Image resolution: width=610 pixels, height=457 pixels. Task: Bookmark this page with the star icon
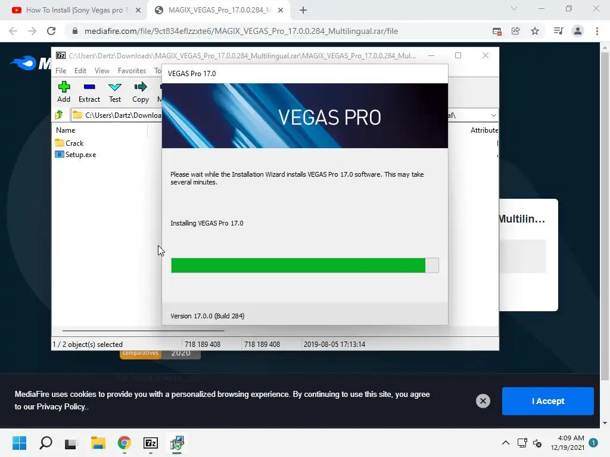click(x=535, y=31)
